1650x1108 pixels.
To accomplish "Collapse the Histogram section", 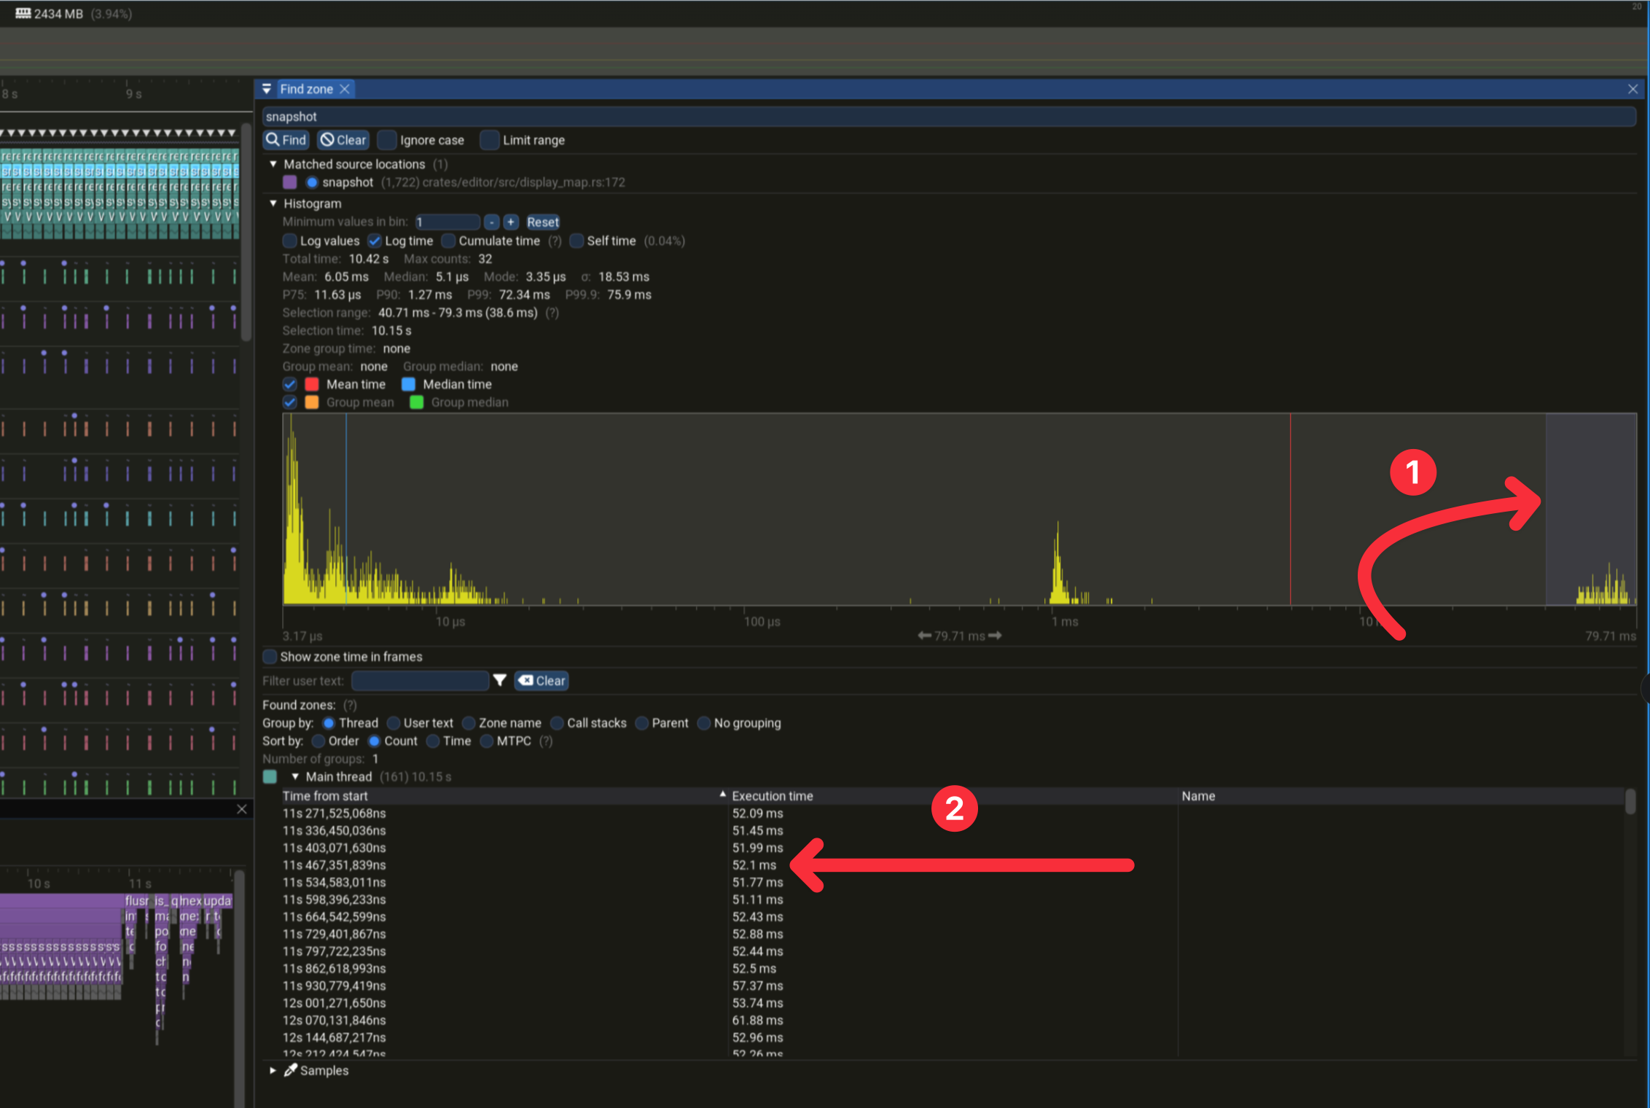I will click(x=273, y=203).
